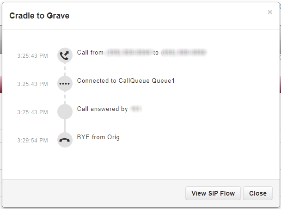Image resolution: width=281 pixels, height=209 pixels.
Task: Select the timestamp beside Call answered by
Action: tap(33, 112)
